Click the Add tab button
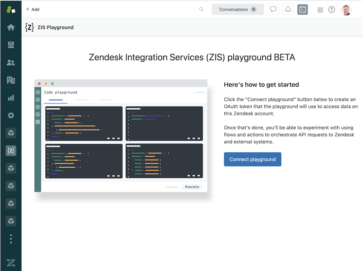 click(33, 10)
